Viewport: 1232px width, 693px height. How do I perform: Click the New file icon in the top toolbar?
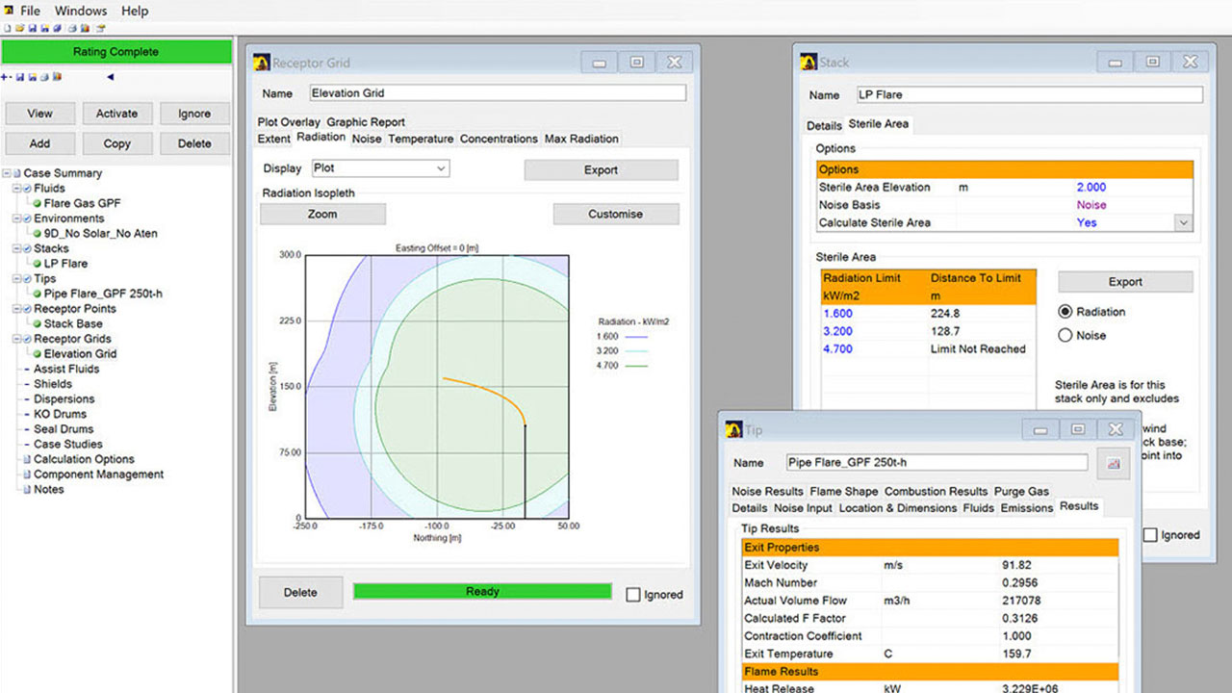point(8,28)
